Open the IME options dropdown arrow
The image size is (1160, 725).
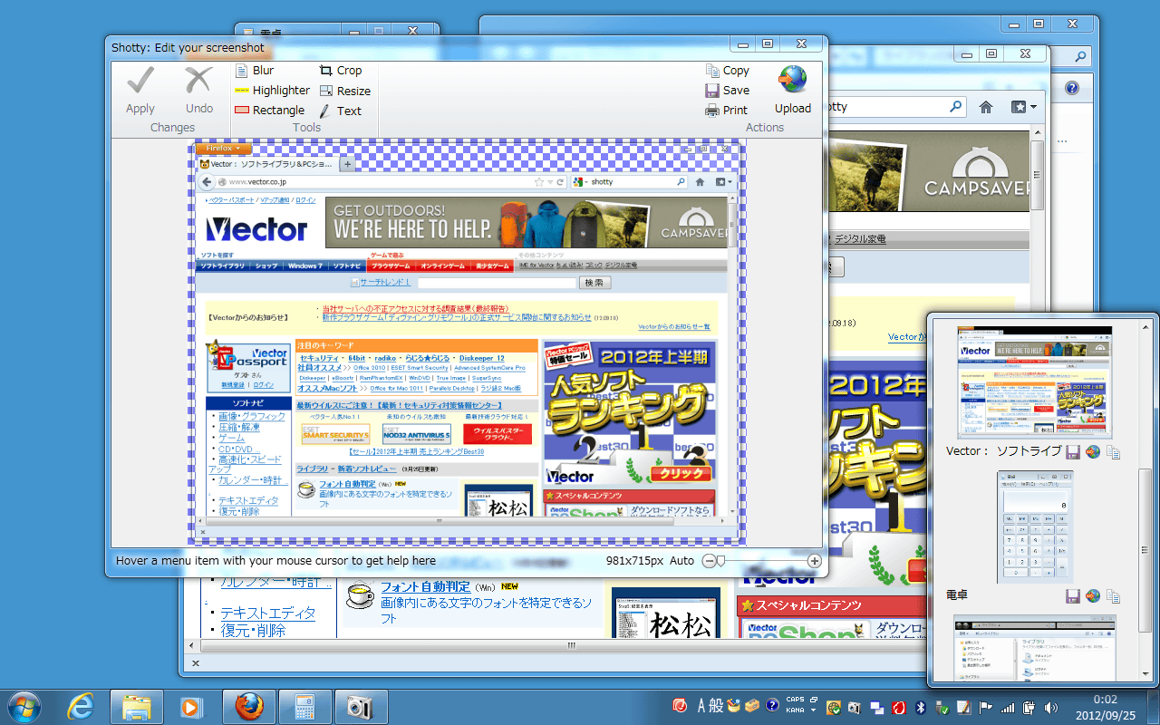(814, 711)
